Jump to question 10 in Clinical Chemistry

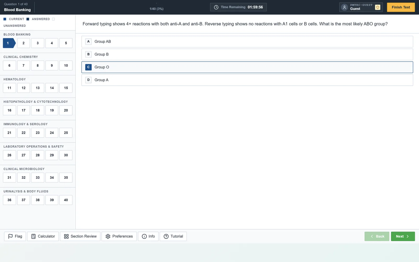tap(66, 65)
